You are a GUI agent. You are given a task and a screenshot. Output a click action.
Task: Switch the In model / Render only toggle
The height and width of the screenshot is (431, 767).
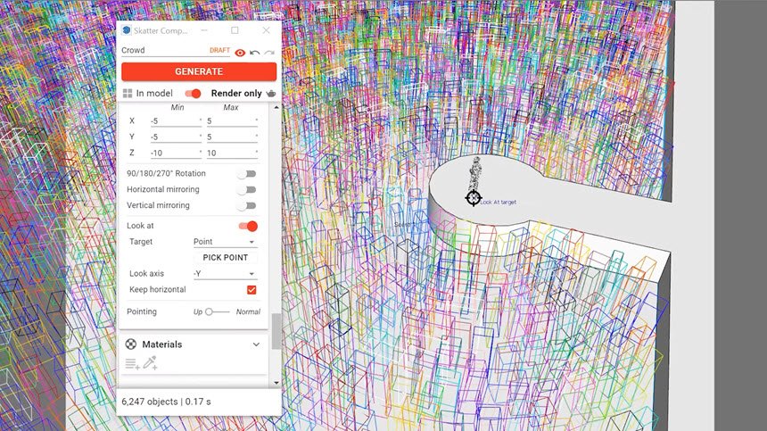point(193,94)
